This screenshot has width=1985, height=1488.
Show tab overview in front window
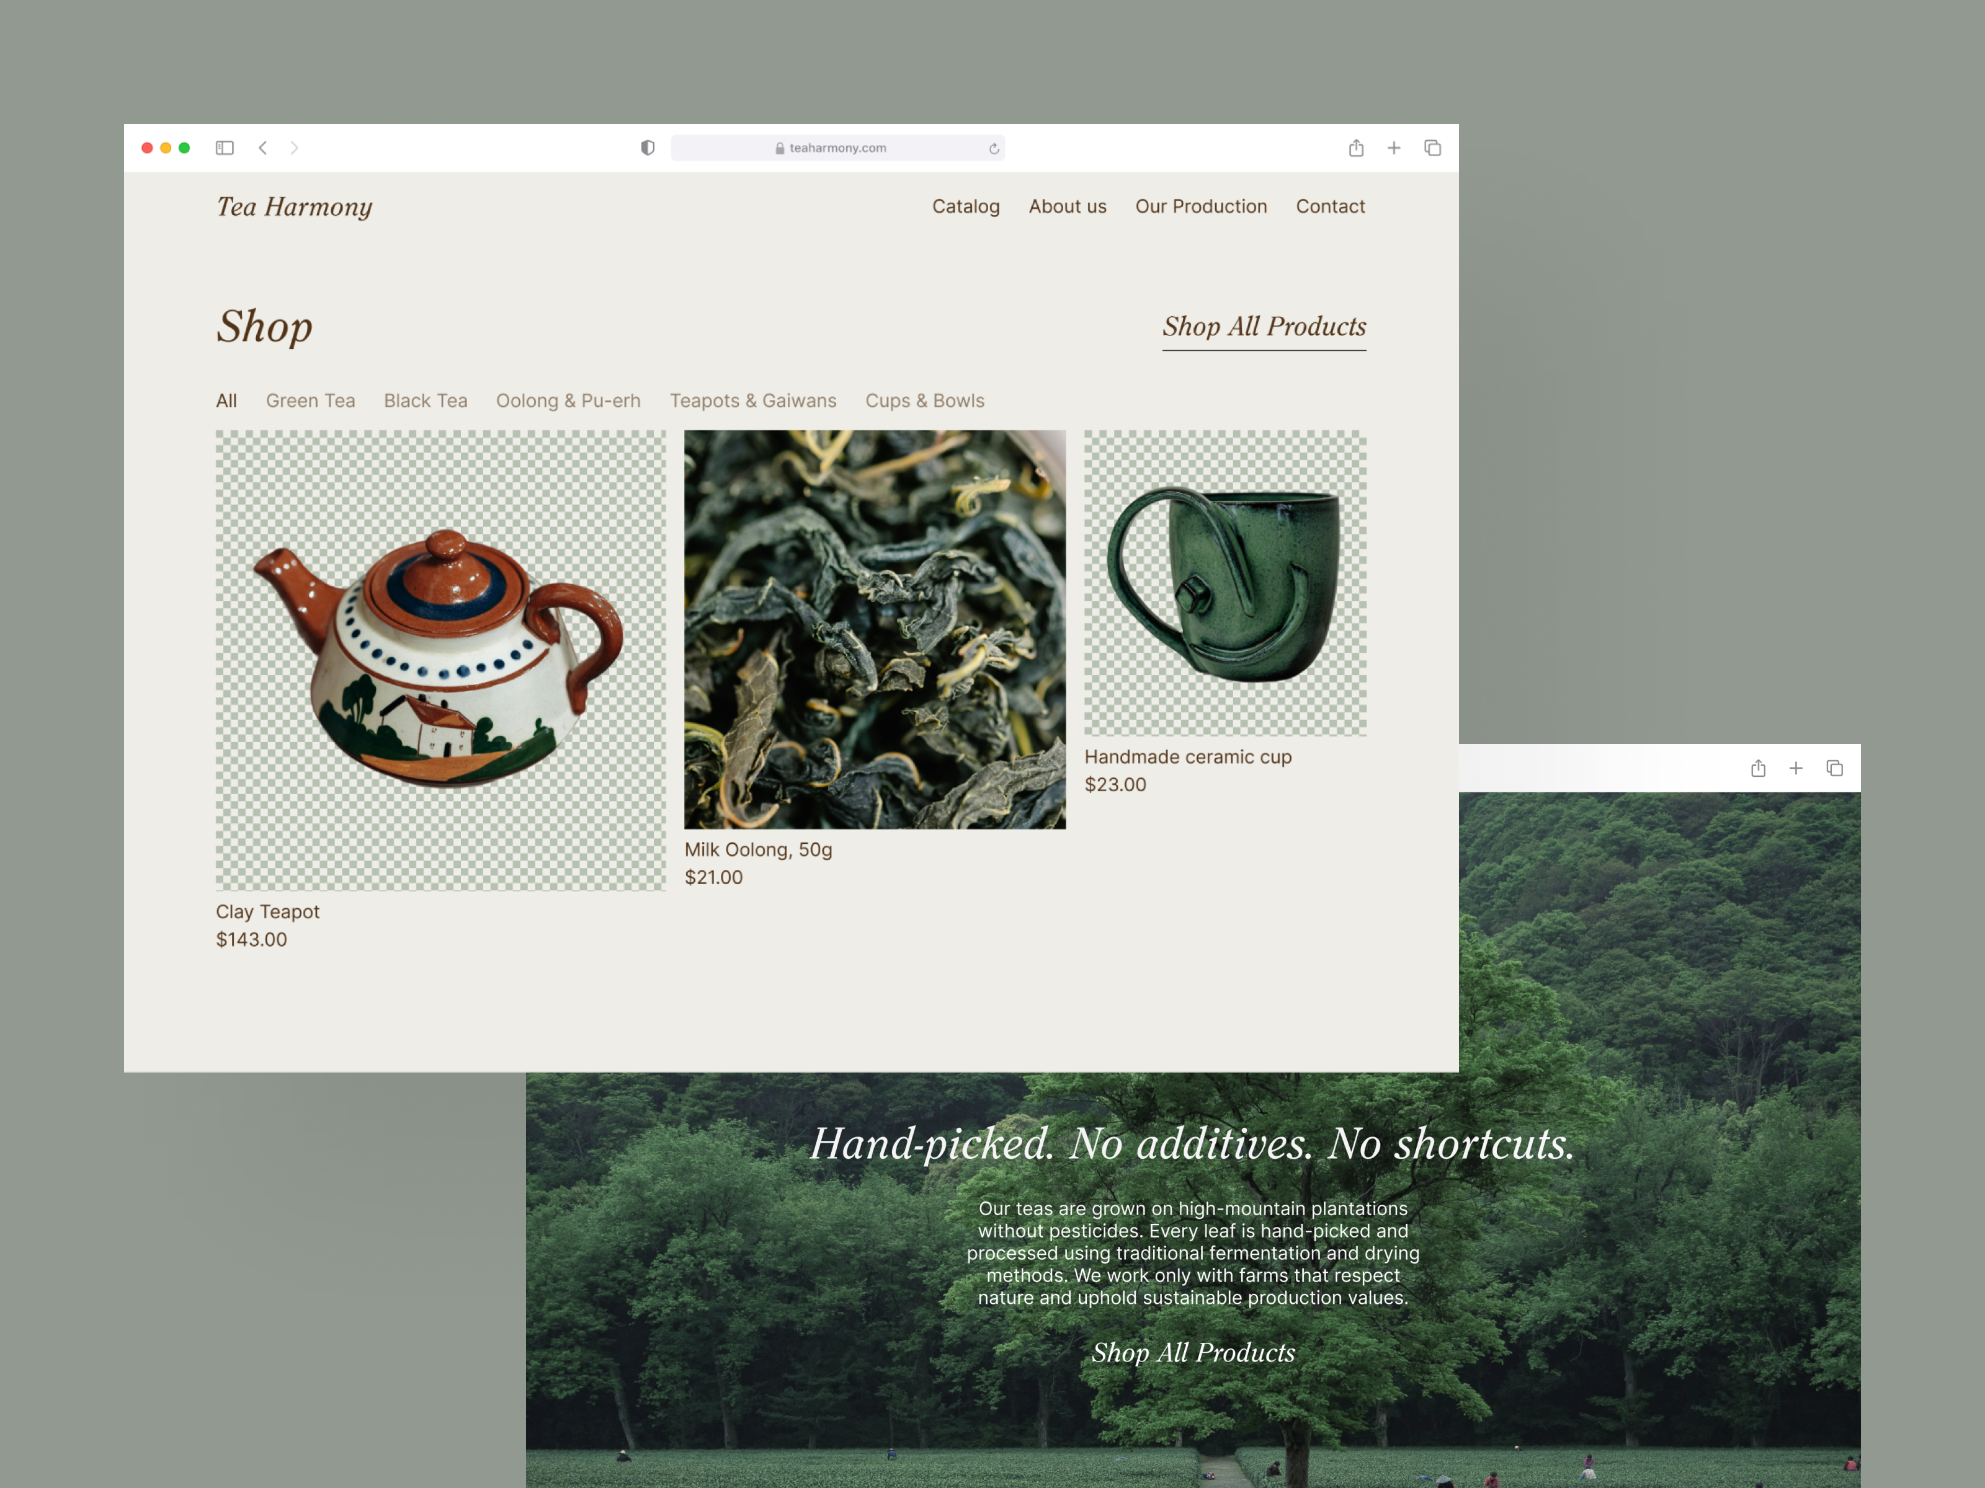[x=1432, y=148]
